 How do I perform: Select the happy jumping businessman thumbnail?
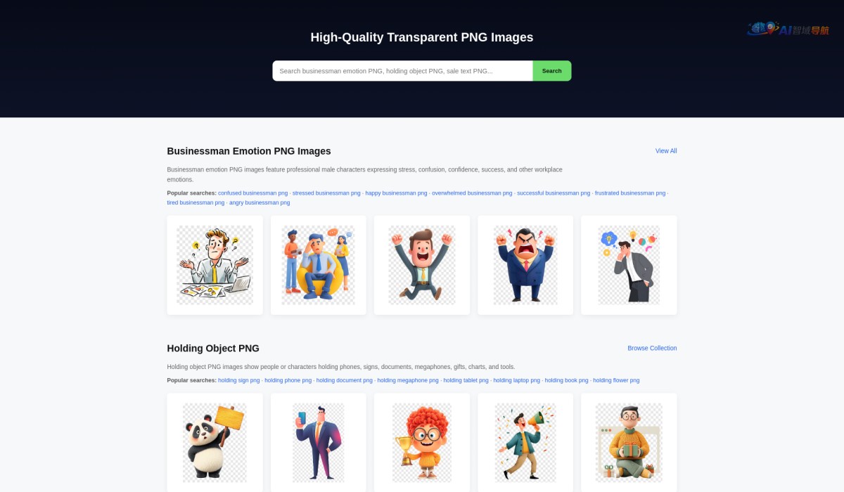coord(422,265)
